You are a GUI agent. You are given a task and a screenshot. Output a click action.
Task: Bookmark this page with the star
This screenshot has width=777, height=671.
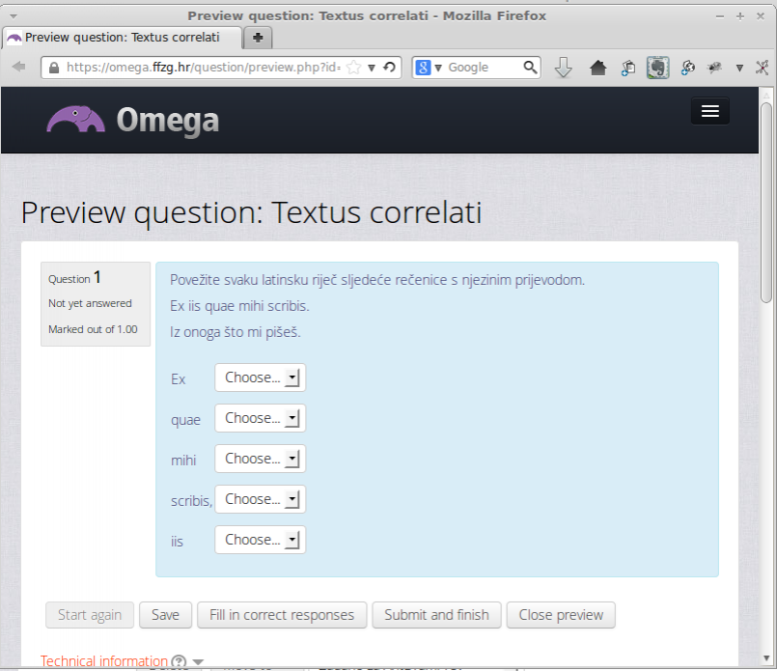coord(354,67)
